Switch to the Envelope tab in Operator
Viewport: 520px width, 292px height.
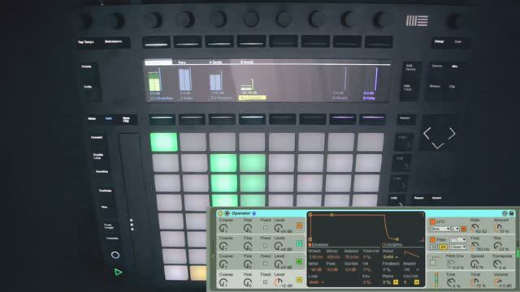[x=318, y=245]
